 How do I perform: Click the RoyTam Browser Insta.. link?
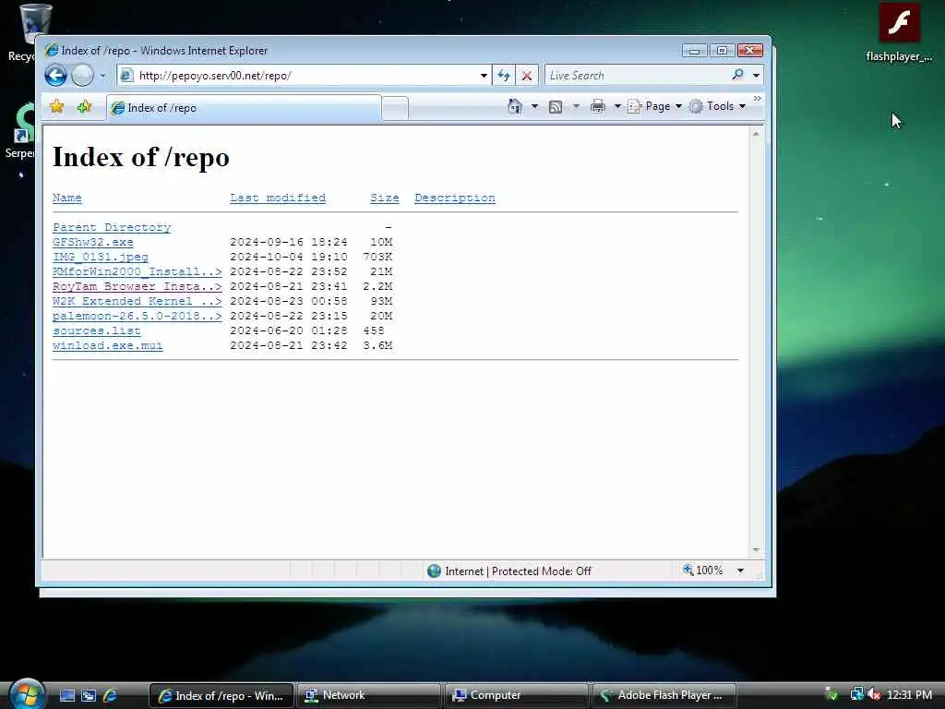137,286
